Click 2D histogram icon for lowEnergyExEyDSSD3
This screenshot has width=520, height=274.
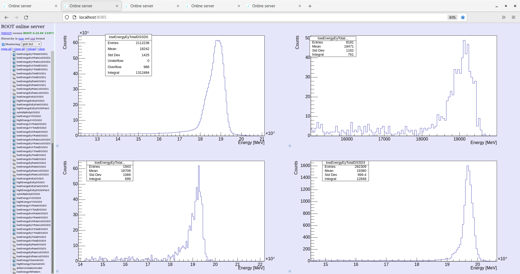point(14,179)
